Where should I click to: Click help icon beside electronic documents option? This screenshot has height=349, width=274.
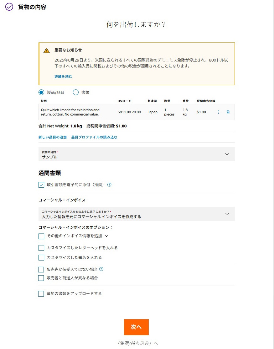pyautogui.click(x=109, y=185)
